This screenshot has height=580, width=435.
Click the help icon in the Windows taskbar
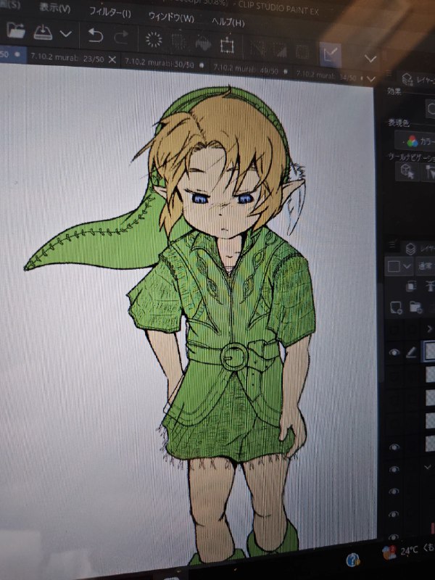[353, 560]
